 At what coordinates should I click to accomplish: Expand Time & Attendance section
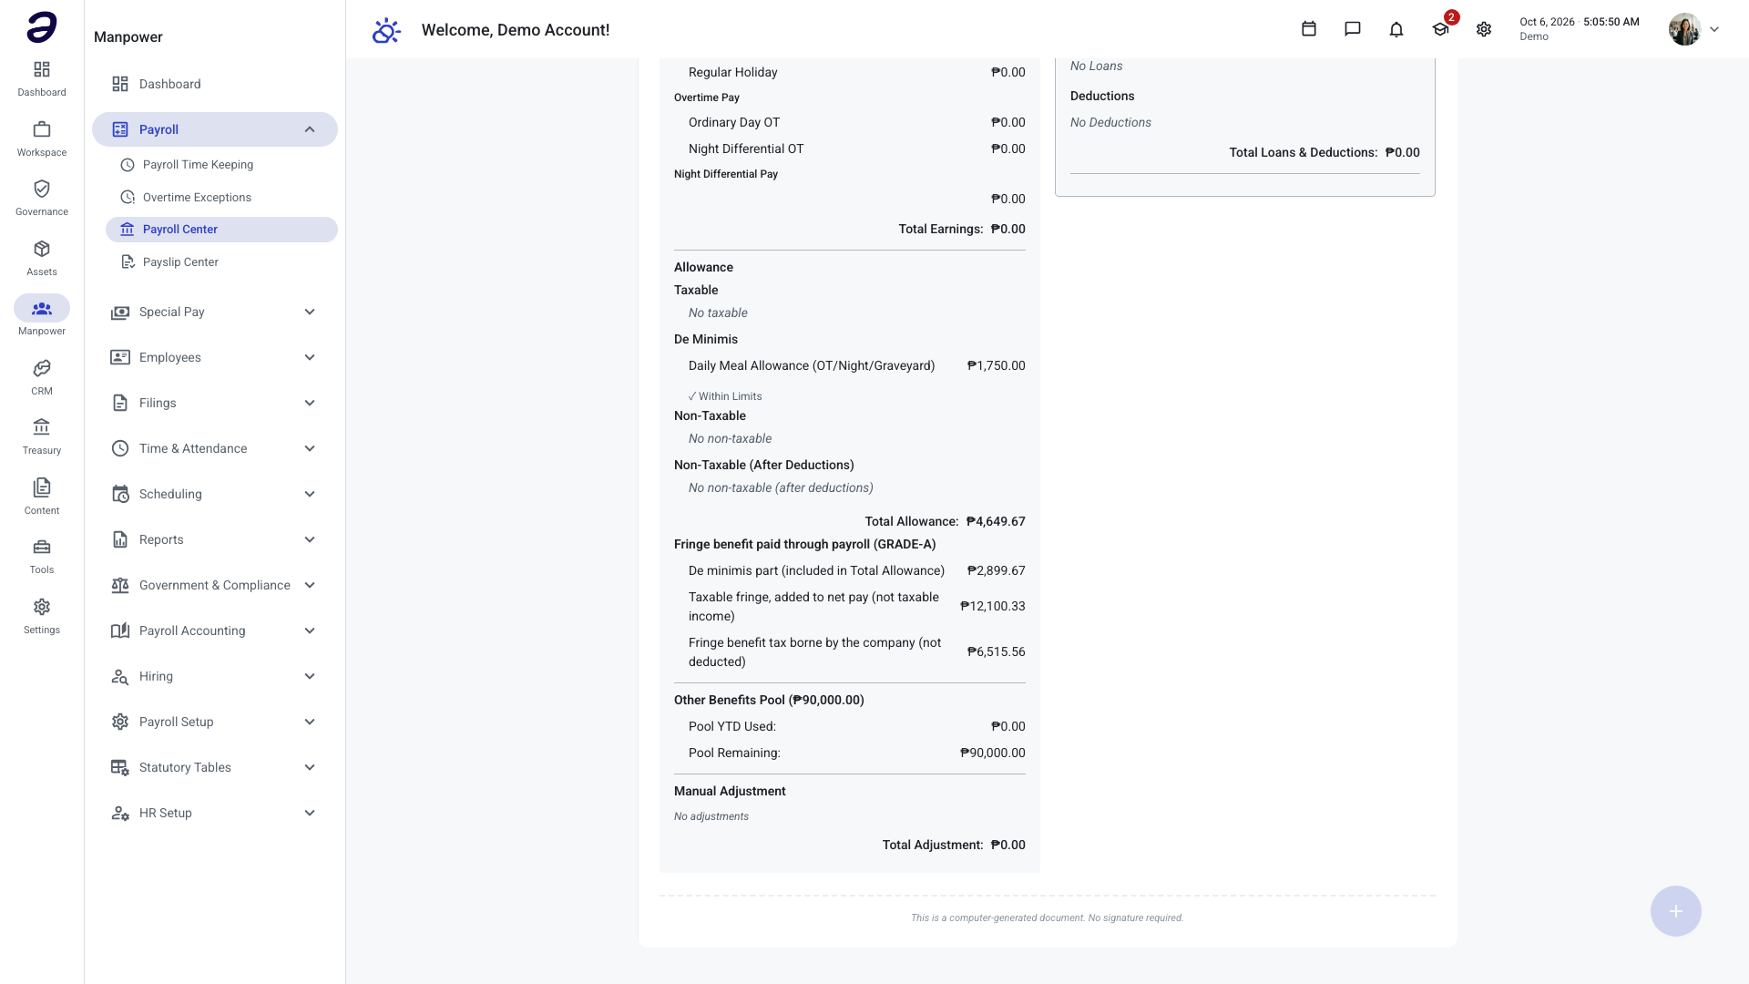click(215, 448)
